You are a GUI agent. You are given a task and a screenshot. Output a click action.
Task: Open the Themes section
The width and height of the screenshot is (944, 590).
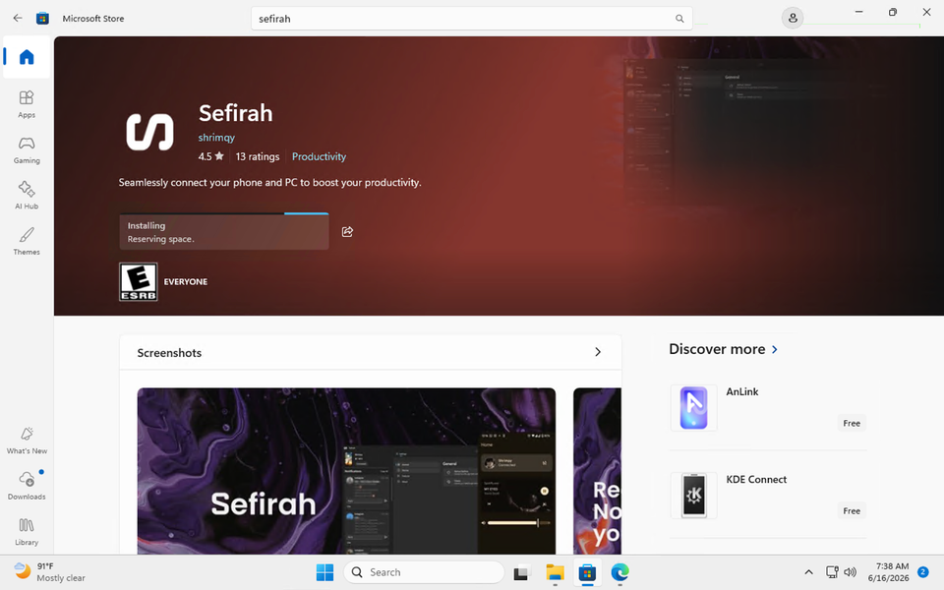[x=27, y=242]
